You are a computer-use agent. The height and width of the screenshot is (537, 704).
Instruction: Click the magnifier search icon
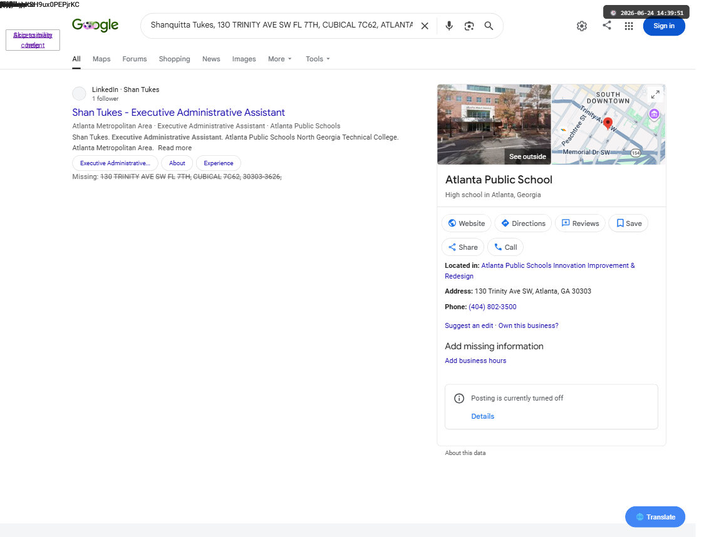pyautogui.click(x=489, y=26)
